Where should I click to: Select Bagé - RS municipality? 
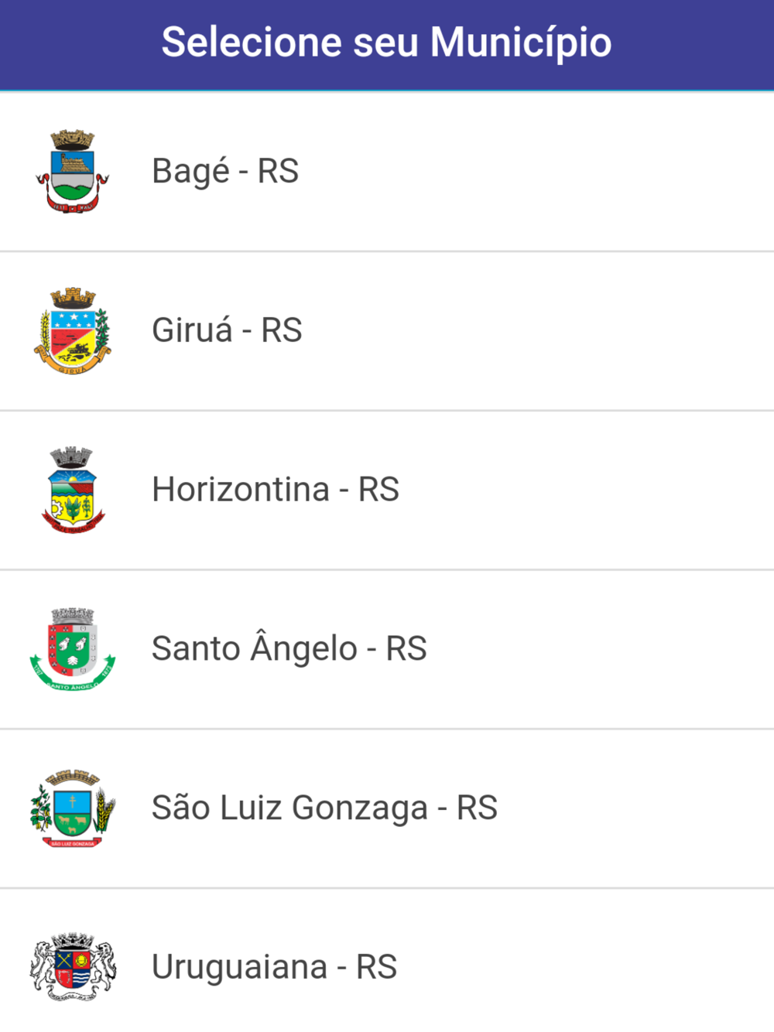(225, 171)
